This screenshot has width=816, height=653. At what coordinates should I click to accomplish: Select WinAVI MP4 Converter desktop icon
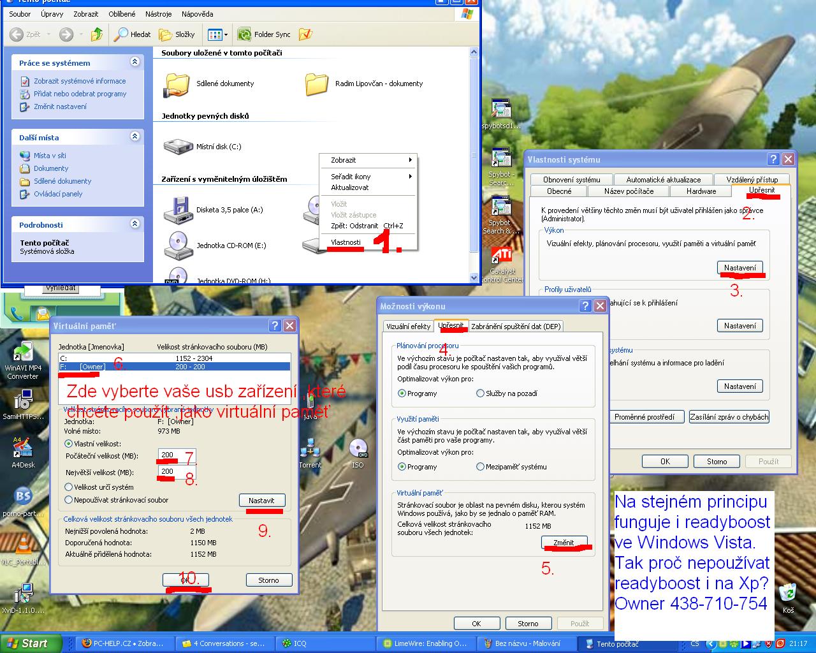pos(23,361)
